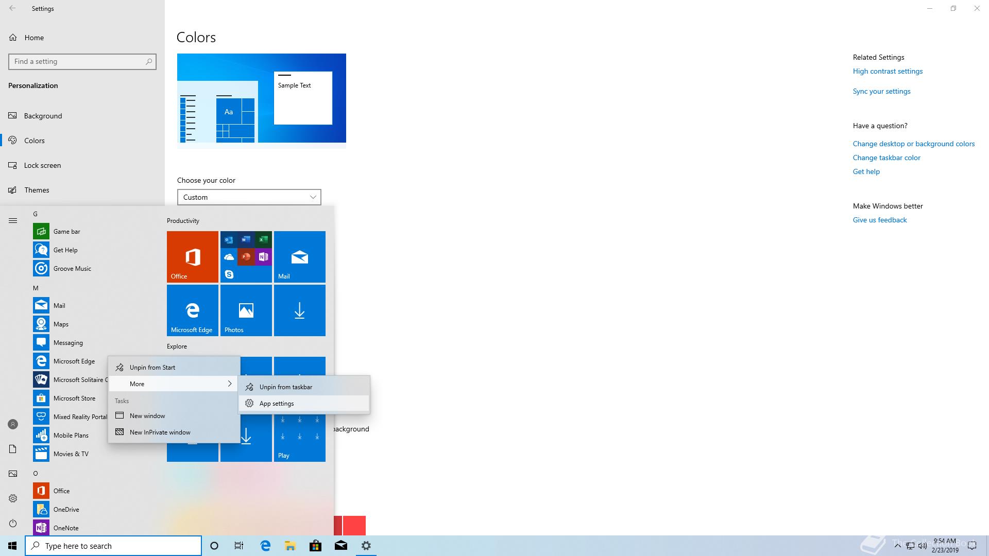This screenshot has height=556, width=989.
Task: Click the Office tile in Productivity
Action: click(x=193, y=257)
